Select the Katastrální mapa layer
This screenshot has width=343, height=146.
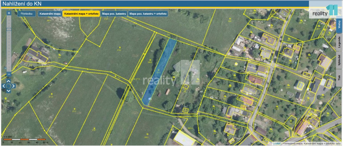[x=50, y=14]
